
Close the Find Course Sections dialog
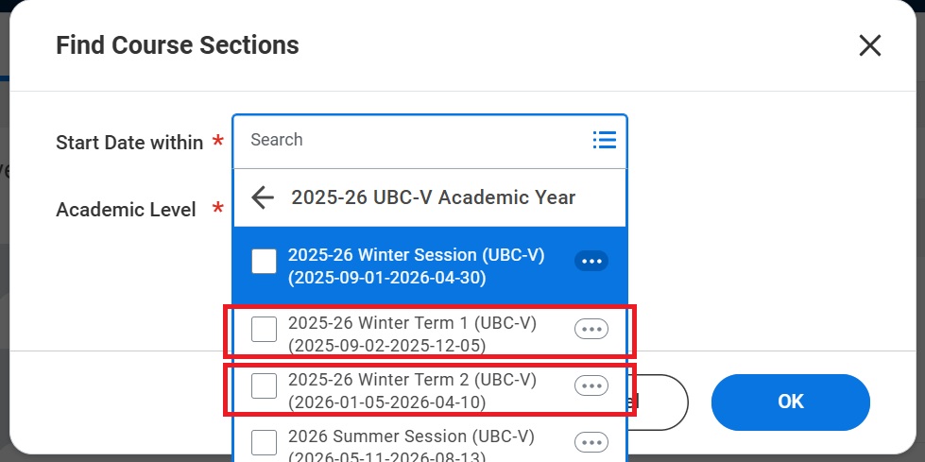click(869, 45)
